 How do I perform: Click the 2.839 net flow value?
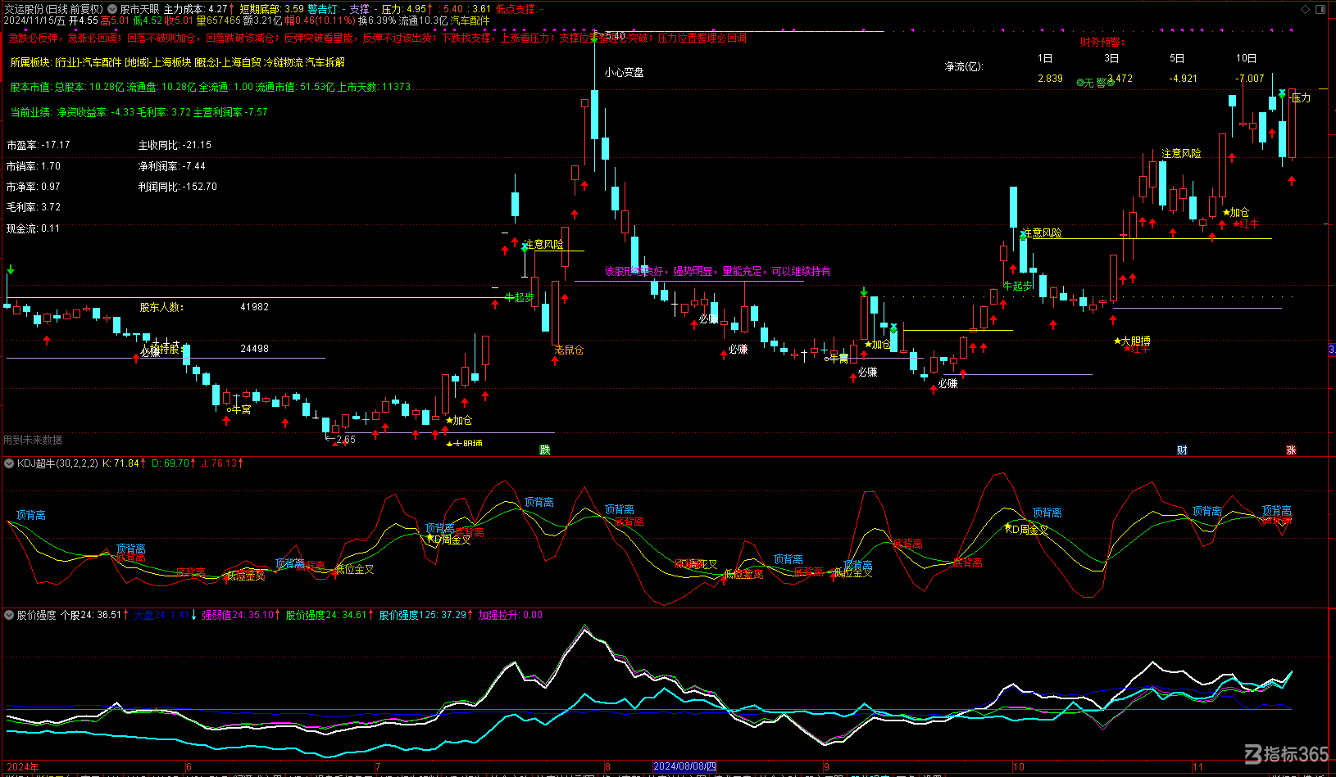(x=1050, y=79)
